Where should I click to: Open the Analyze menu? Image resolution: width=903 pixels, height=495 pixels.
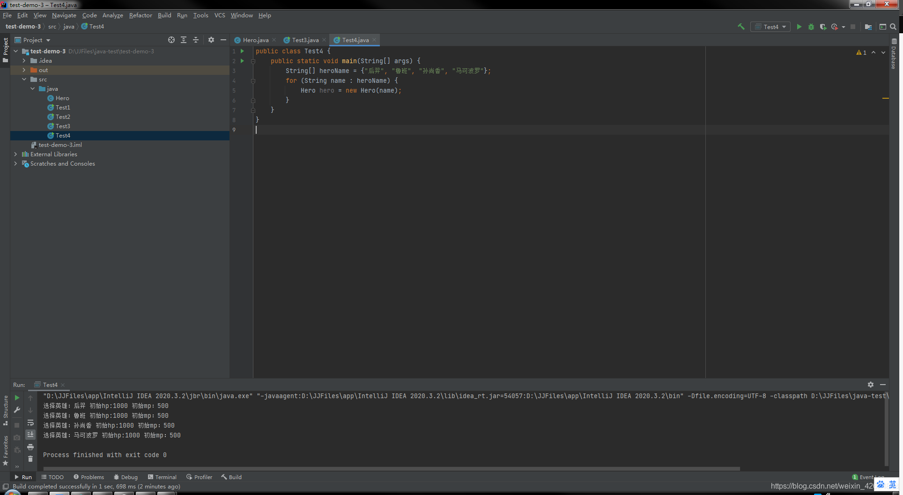(x=113, y=15)
